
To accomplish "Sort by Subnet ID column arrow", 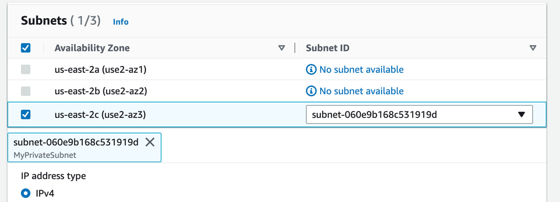I will (x=533, y=48).
